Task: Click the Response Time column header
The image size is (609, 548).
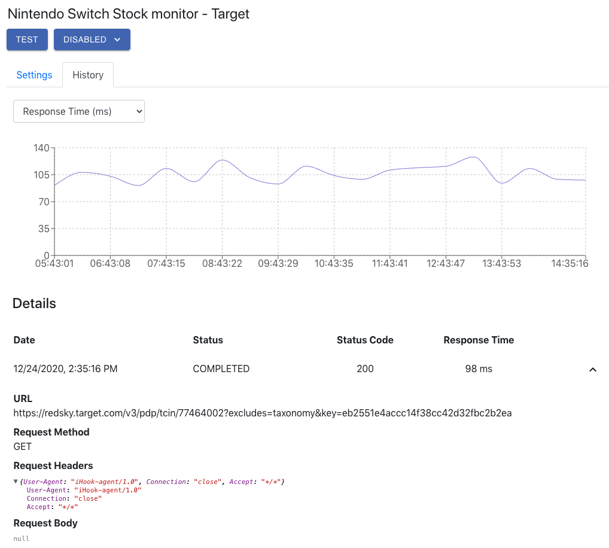Action: point(479,340)
